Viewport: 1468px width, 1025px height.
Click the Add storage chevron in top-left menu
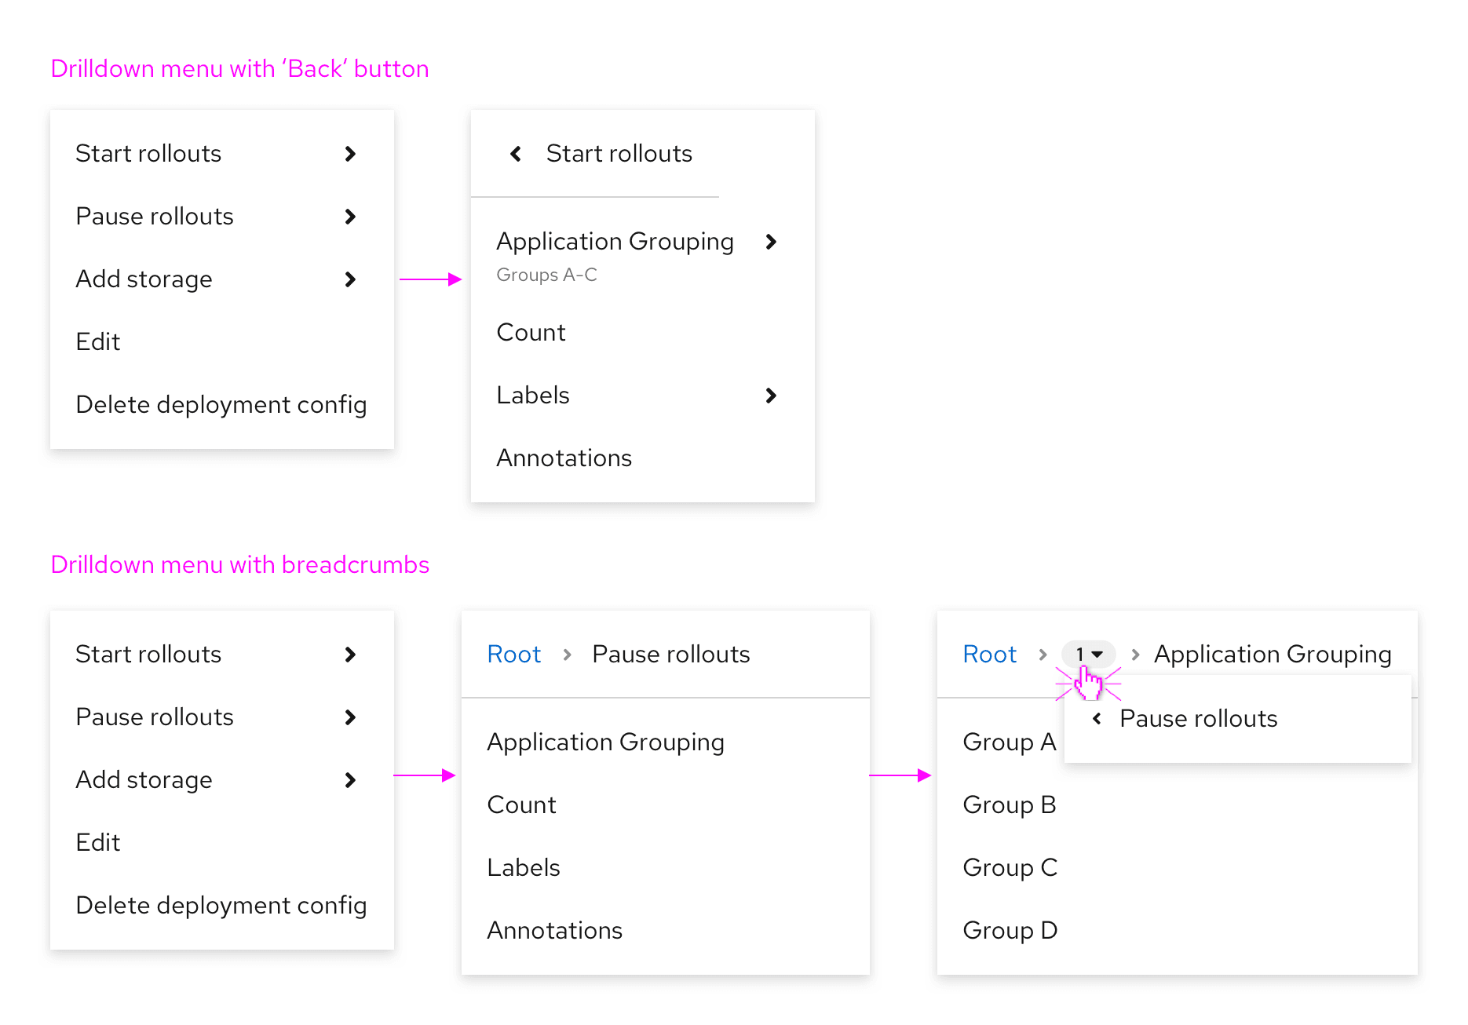coord(350,279)
